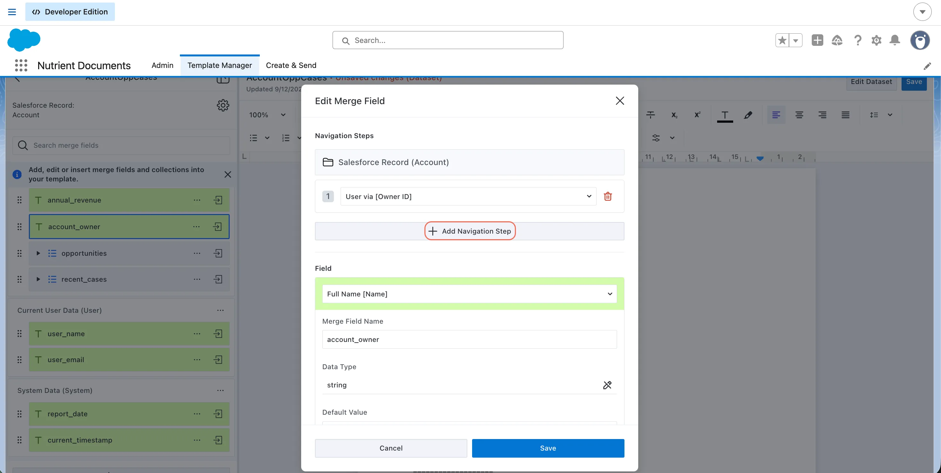Open Salesforce Setup gear menu

tap(876, 40)
